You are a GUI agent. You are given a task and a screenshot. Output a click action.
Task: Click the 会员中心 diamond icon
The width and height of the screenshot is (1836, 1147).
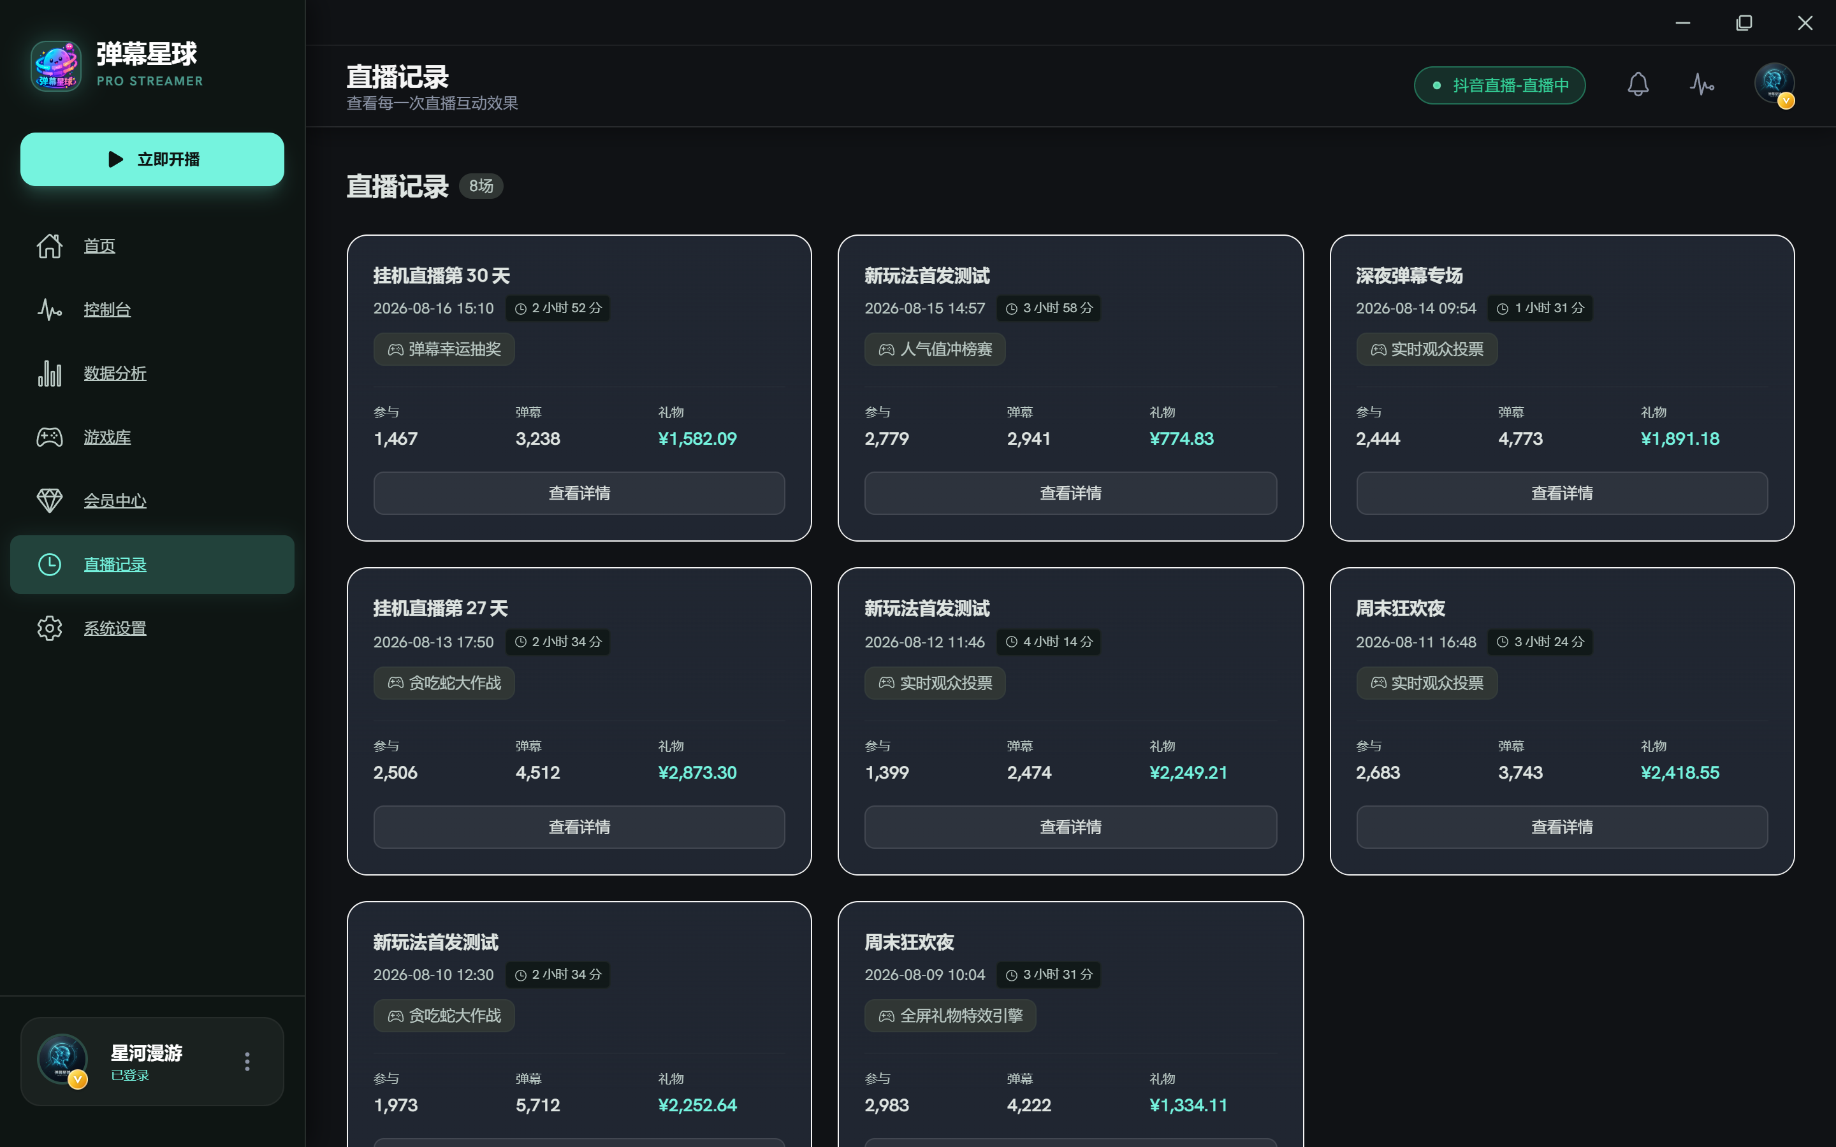click(49, 501)
